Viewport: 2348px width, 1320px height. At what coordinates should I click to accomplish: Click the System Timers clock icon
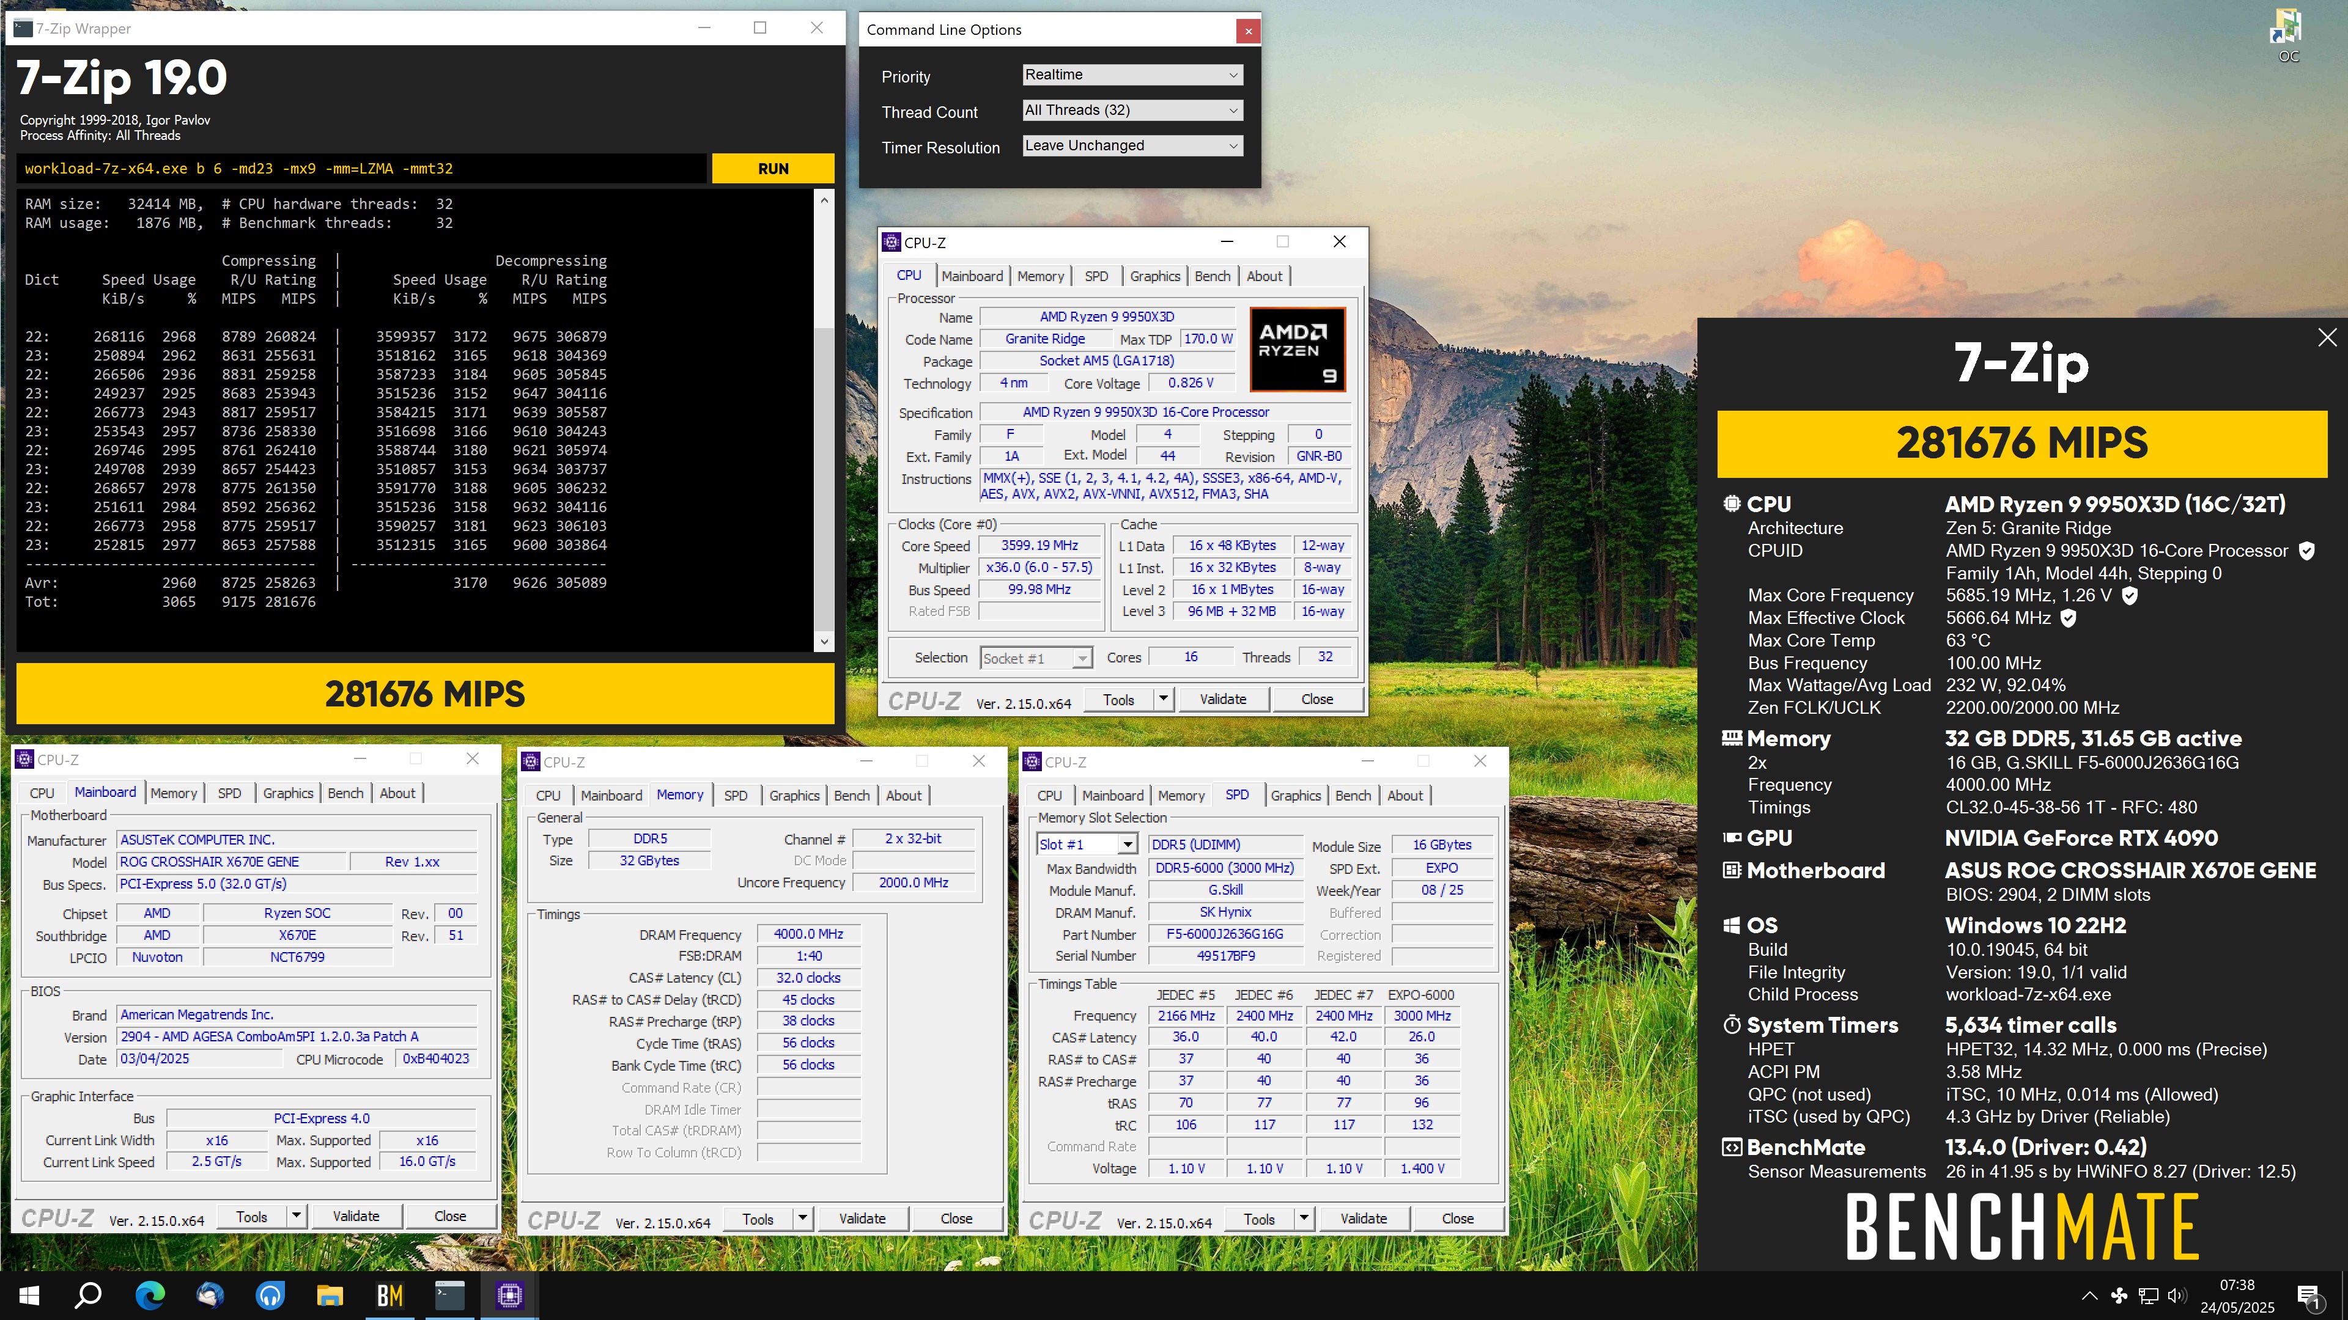click(1731, 1025)
